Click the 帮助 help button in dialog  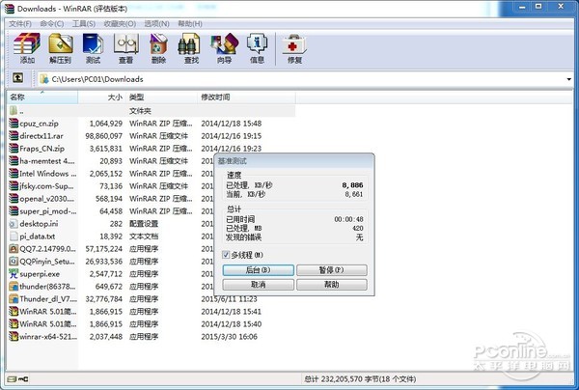331,285
